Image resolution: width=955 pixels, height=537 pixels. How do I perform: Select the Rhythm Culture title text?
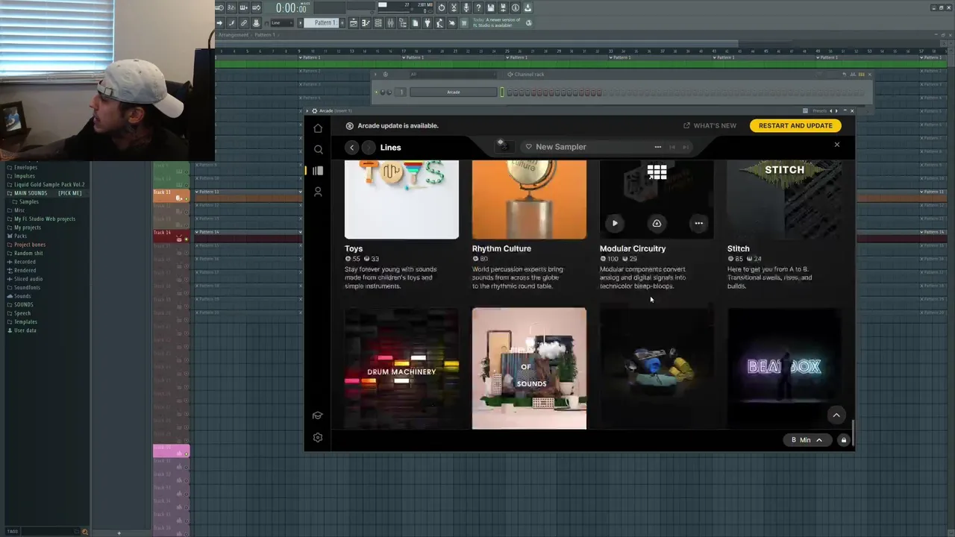501,248
